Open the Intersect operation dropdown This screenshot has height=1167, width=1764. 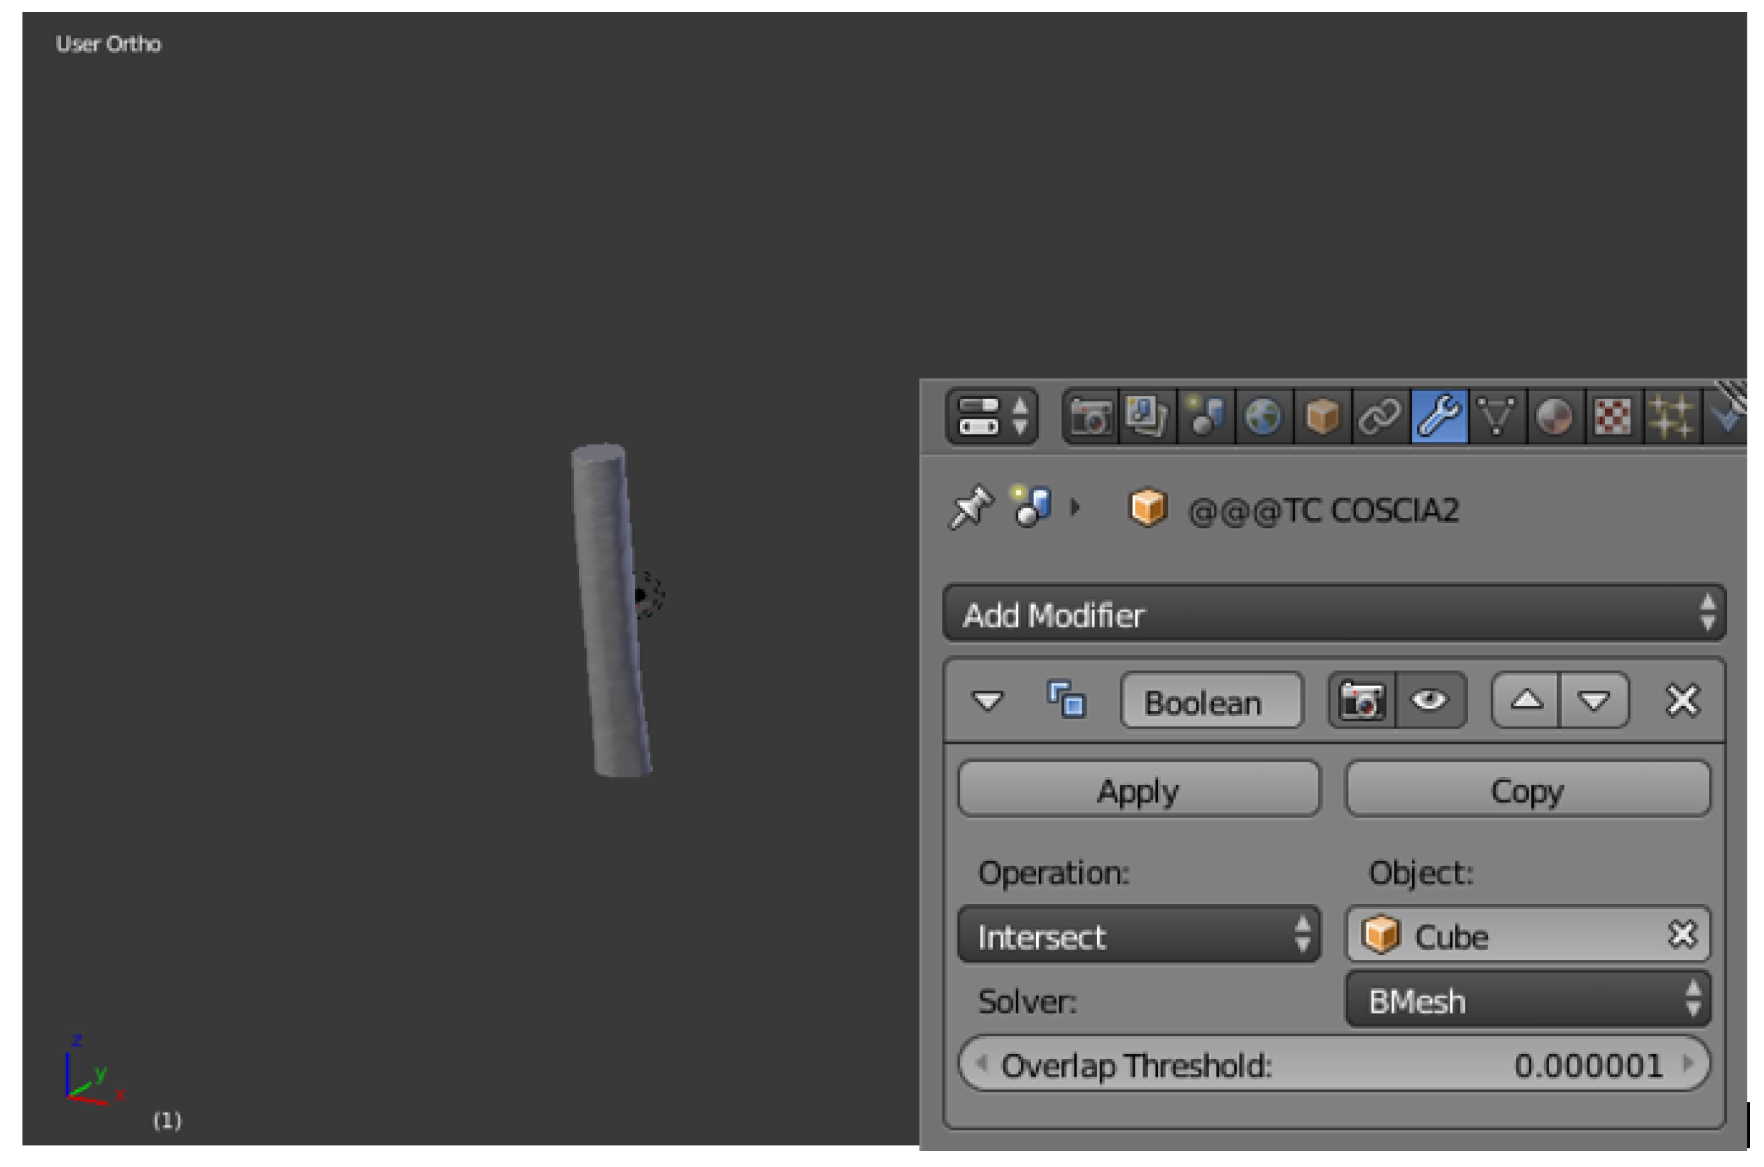(x=1139, y=936)
